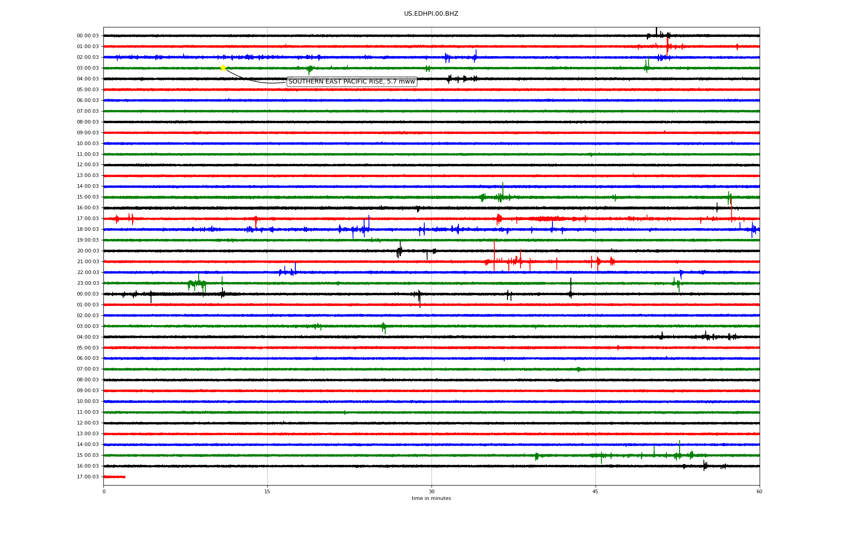Click the x-axis tick label 60

click(759, 491)
